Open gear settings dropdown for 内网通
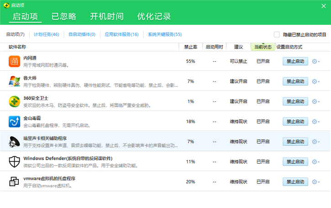 (315, 61)
